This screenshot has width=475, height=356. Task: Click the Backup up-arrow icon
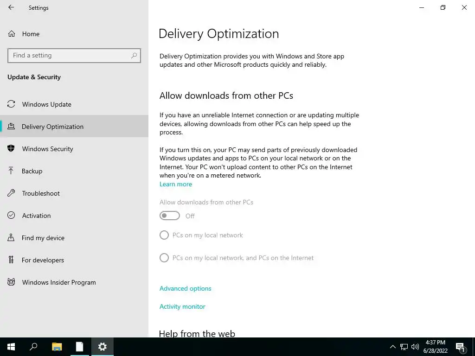tap(11, 171)
